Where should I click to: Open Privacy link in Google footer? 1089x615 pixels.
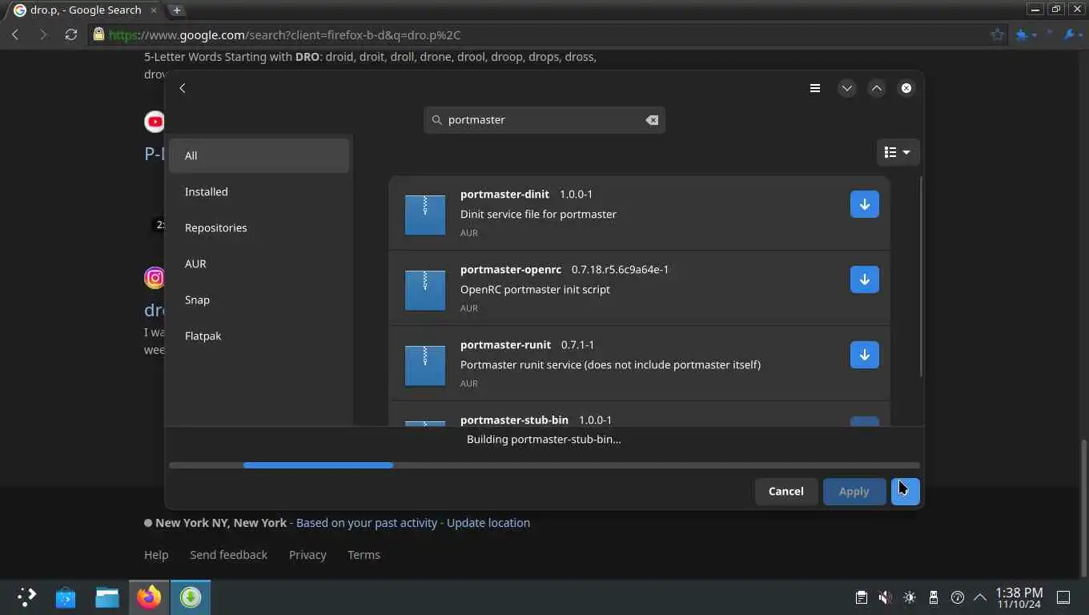click(x=307, y=554)
